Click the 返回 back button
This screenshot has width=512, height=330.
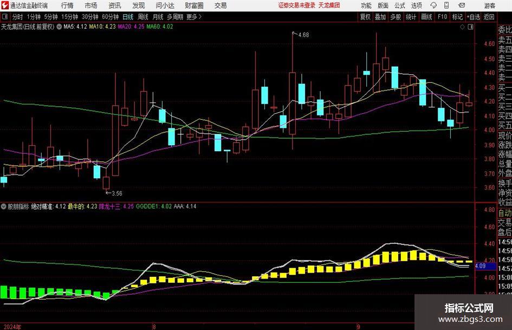(x=489, y=17)
